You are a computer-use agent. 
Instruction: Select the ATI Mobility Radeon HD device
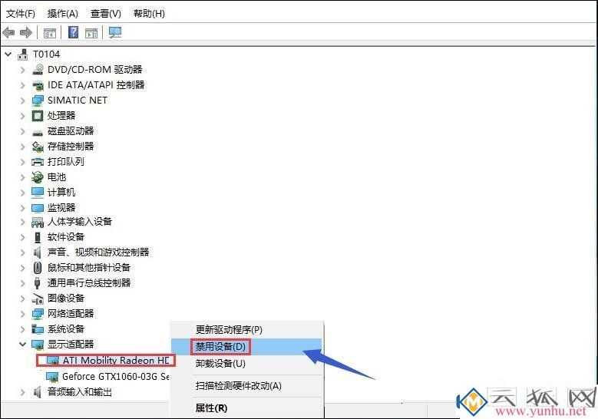[x=116, y=360]
